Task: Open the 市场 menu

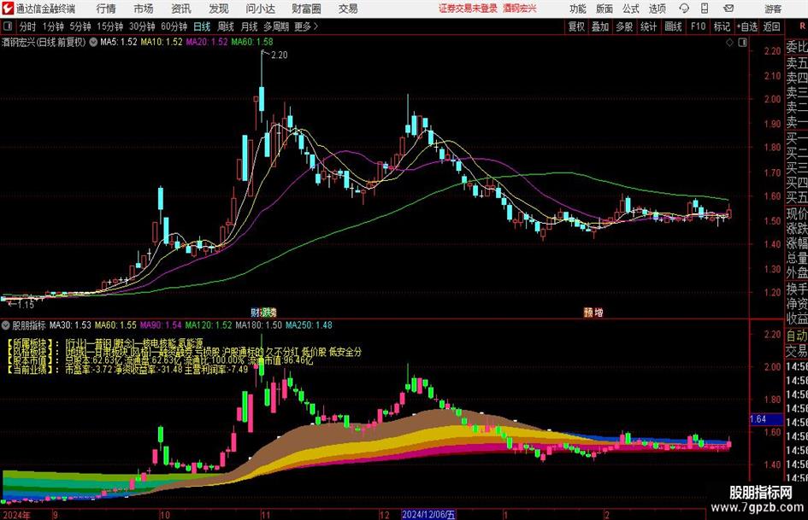Action: pyautogui.click(x=144, y=9)
